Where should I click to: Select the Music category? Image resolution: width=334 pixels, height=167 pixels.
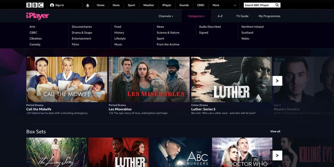[x=118, y=45]
